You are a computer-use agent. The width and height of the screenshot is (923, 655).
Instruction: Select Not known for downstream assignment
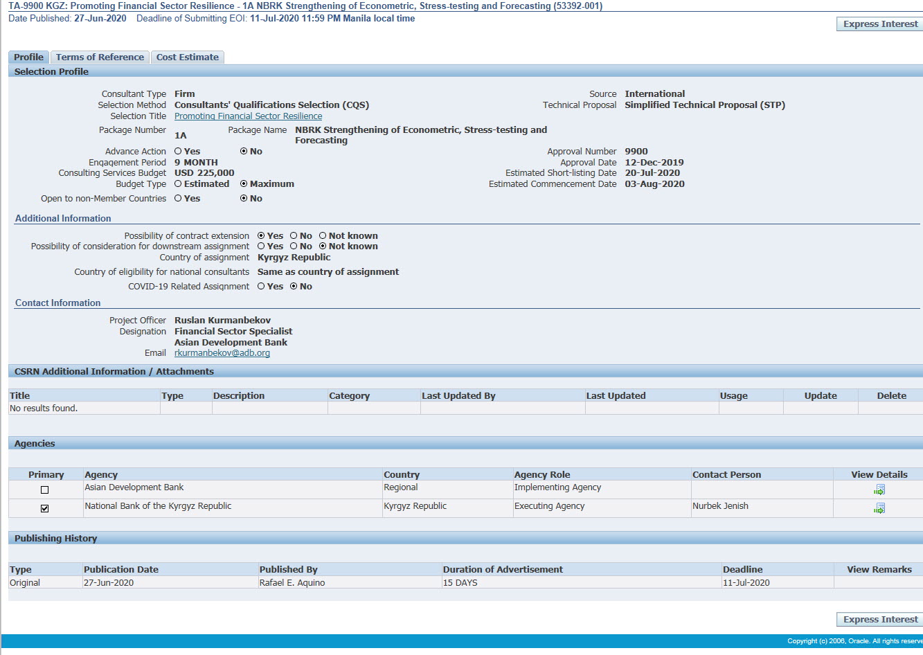[x=323, y=246]
